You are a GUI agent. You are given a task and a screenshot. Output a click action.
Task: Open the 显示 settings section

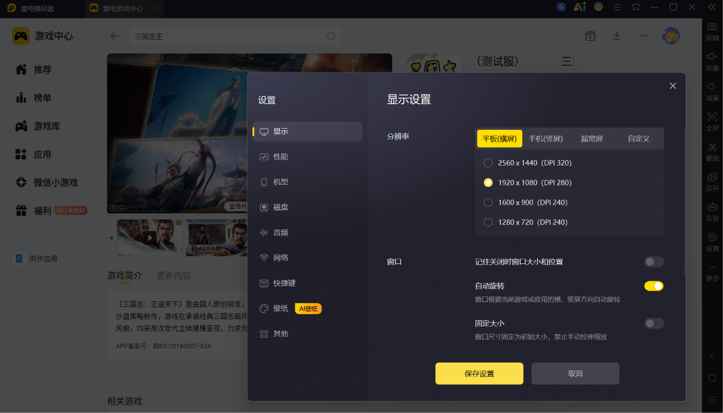coord(307,131)
